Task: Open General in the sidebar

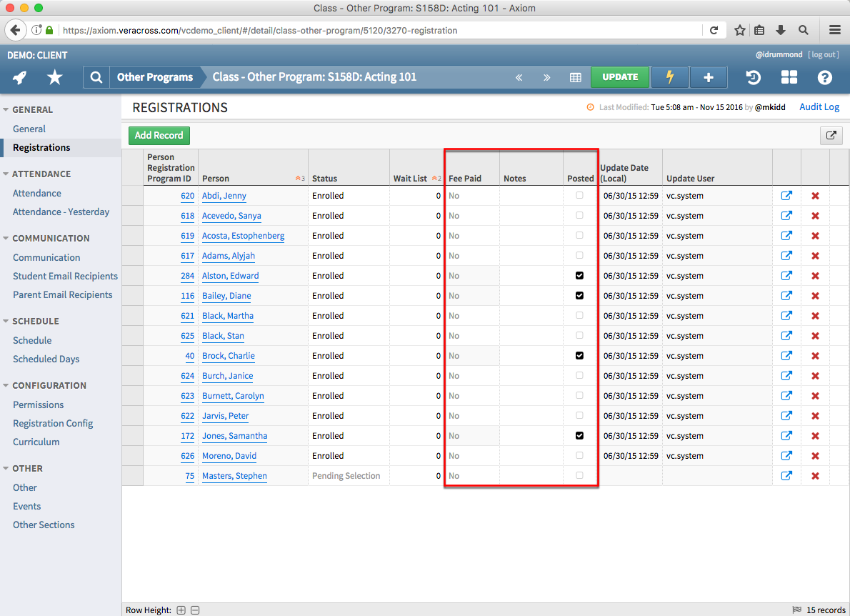Action: [29, 129]
